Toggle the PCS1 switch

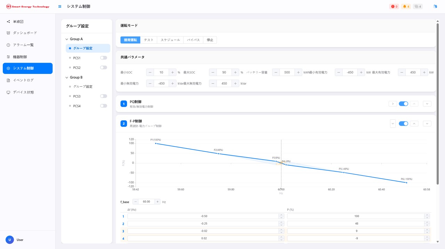click(103, 58)
